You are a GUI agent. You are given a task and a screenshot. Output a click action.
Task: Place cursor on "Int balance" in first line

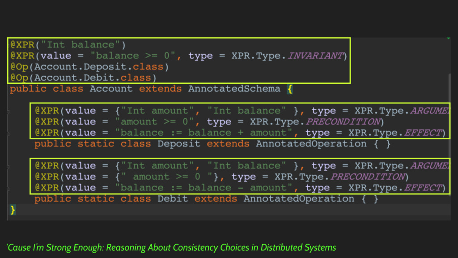[81, 45]
